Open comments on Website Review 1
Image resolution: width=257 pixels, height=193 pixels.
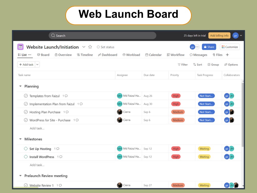pos(59,185)
